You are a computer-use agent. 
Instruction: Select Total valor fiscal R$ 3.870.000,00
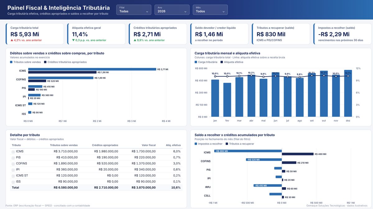144,188
